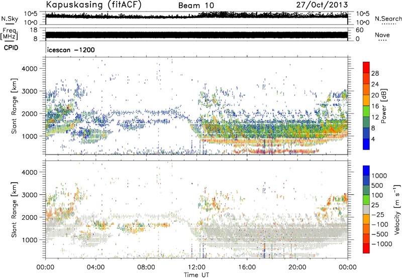Select the 'icescan -1200' mode text
The height and width of the screenshot is (278, 402).
coord(71,50)
